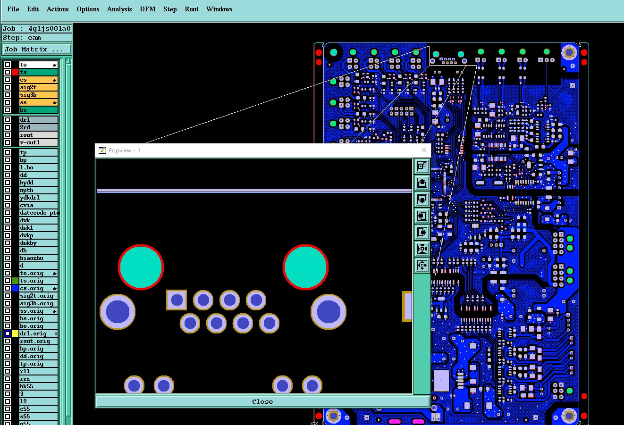
Task: Open the DFM menu
Action: 147,9
